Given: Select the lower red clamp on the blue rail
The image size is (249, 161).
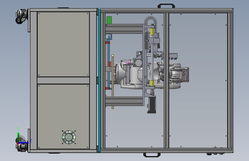Looking at the screenshot, I should [x=108, y=88].
